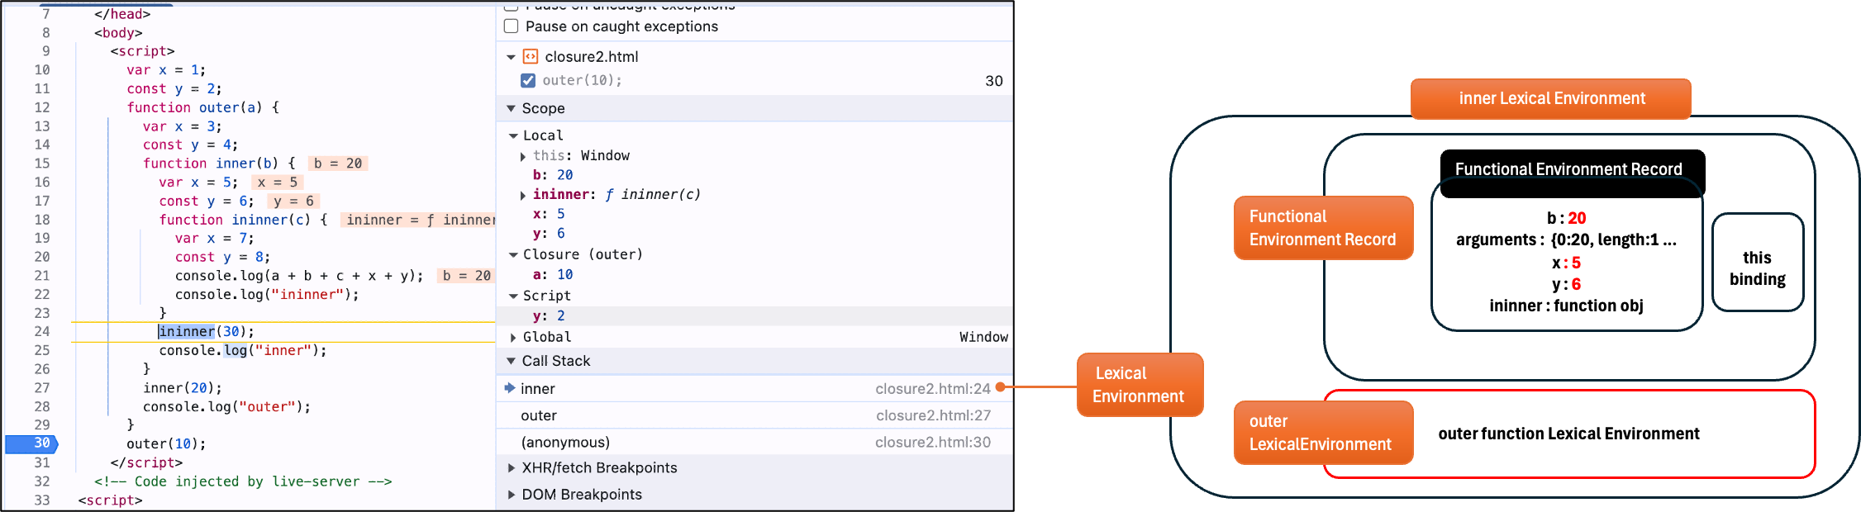The width and height of the screenshot is (1861, 512).
Task: Uncheck the outer(10); breakpoint checkbox
Action: pos(528,80)
